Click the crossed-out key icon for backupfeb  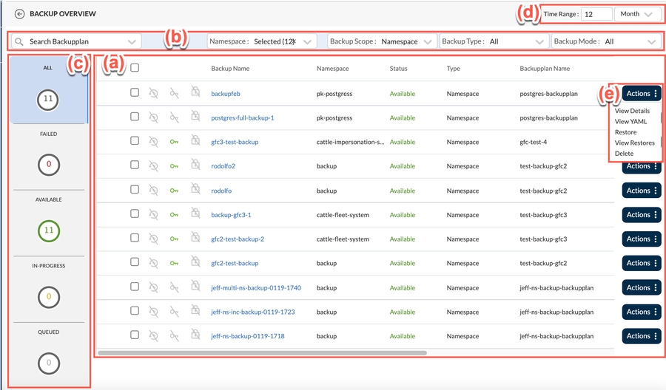pyautogui.click(x=174, y=93)
